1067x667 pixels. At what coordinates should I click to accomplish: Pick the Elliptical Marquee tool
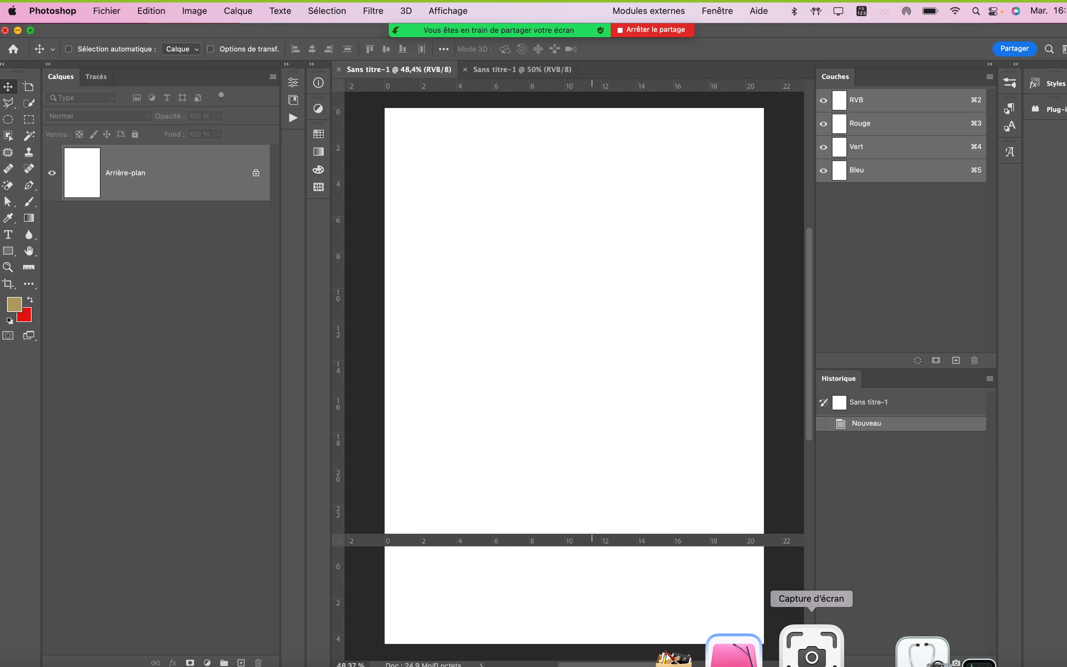pyautogui.click(x=8, y=120)
